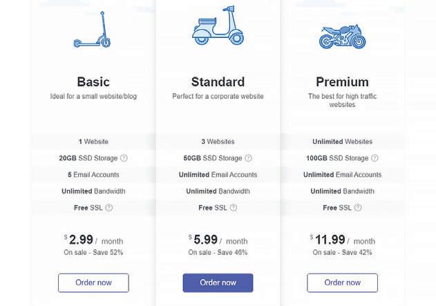Click the $2.99 per month price
The height and width of the screenshot is (306, 436).
click(x=93, y=240)
